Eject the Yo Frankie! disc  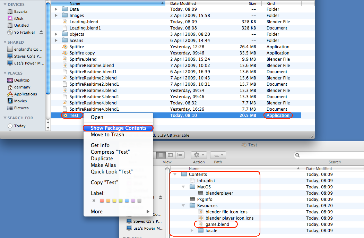[41, 32]
